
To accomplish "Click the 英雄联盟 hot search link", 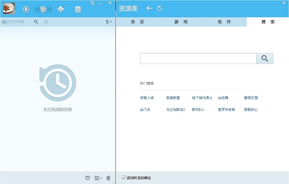I will tap(173, 98).
